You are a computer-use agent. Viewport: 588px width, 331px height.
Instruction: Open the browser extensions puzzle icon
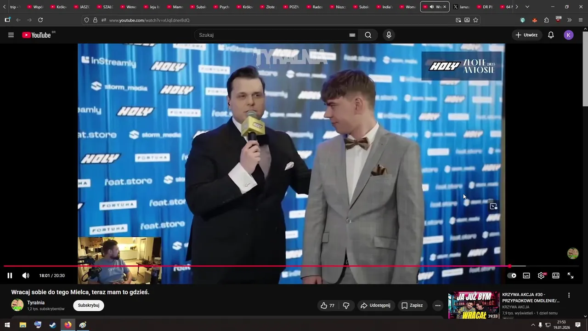(546, 20)
